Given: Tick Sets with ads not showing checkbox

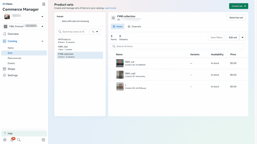Looking at the screenshot, I should [x=59, y=21].
